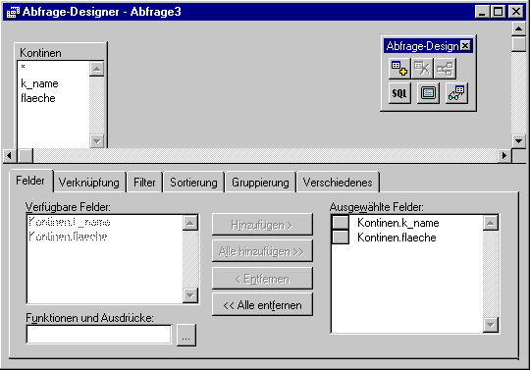Viewport: 530px width, 371px height.
Task: Open query destination icon with glasses
Action: coord(456,93)
